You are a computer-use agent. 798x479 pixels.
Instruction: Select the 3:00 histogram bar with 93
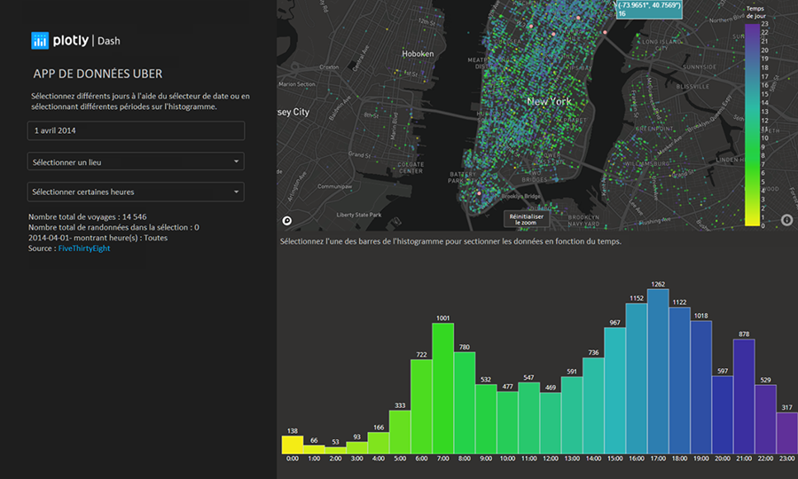(x=356, y=448)
